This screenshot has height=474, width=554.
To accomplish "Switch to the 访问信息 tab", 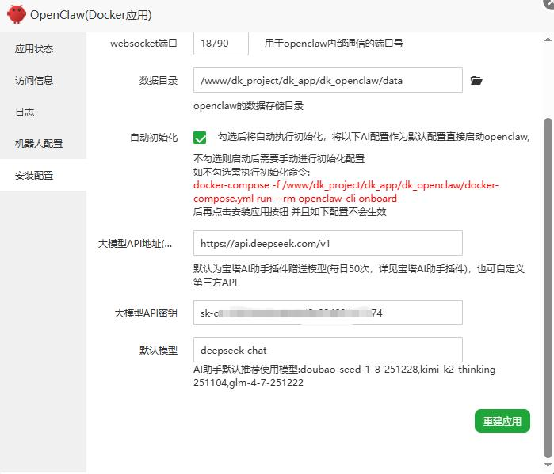I will tap(34, 80).
